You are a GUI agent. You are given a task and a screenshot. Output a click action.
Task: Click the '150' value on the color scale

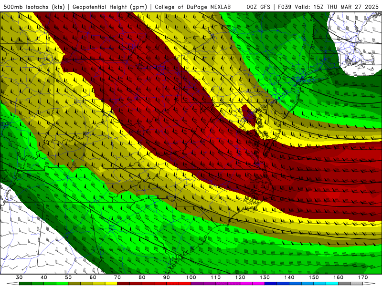(314, 277)
